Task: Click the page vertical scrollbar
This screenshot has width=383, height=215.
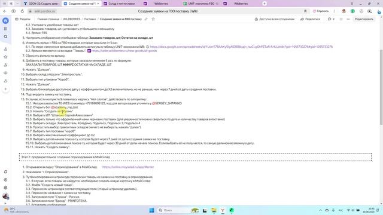Action: [381, 88]
